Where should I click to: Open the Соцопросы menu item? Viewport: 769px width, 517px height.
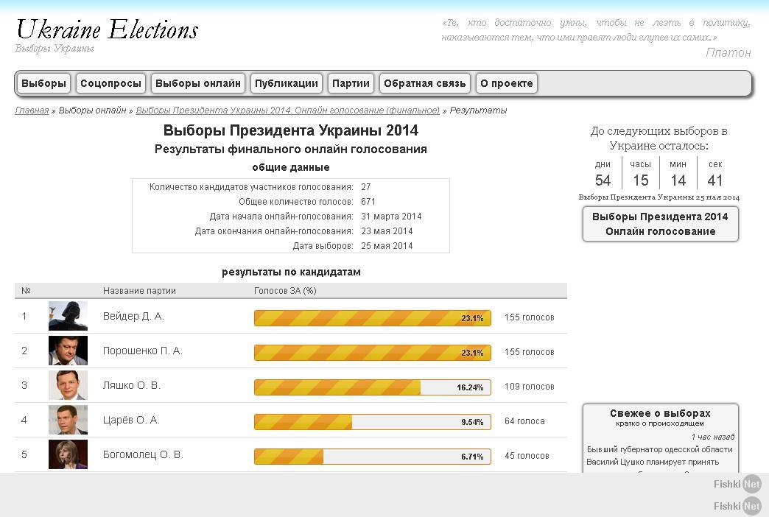[x=110, y=83]
